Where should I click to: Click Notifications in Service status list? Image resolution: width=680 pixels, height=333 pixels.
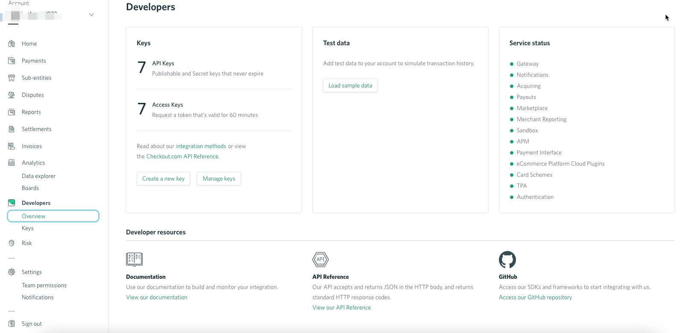pyautogui.click(x=533, y=75)
